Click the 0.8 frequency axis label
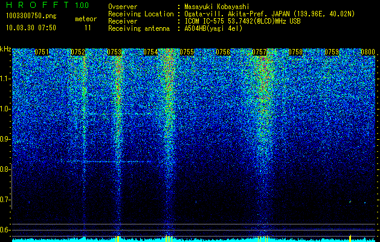 coord(4,169)
